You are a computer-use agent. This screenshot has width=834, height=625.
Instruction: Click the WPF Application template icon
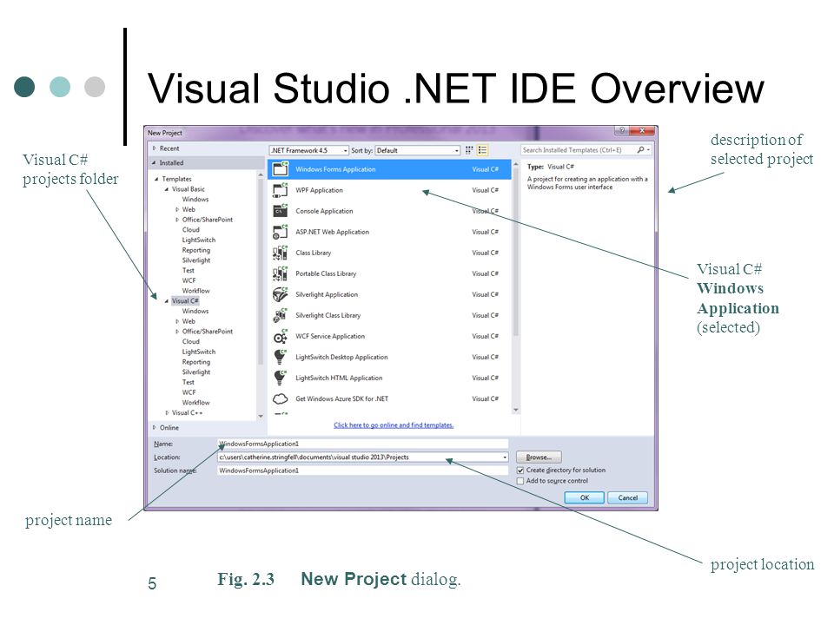coord(281,190)
